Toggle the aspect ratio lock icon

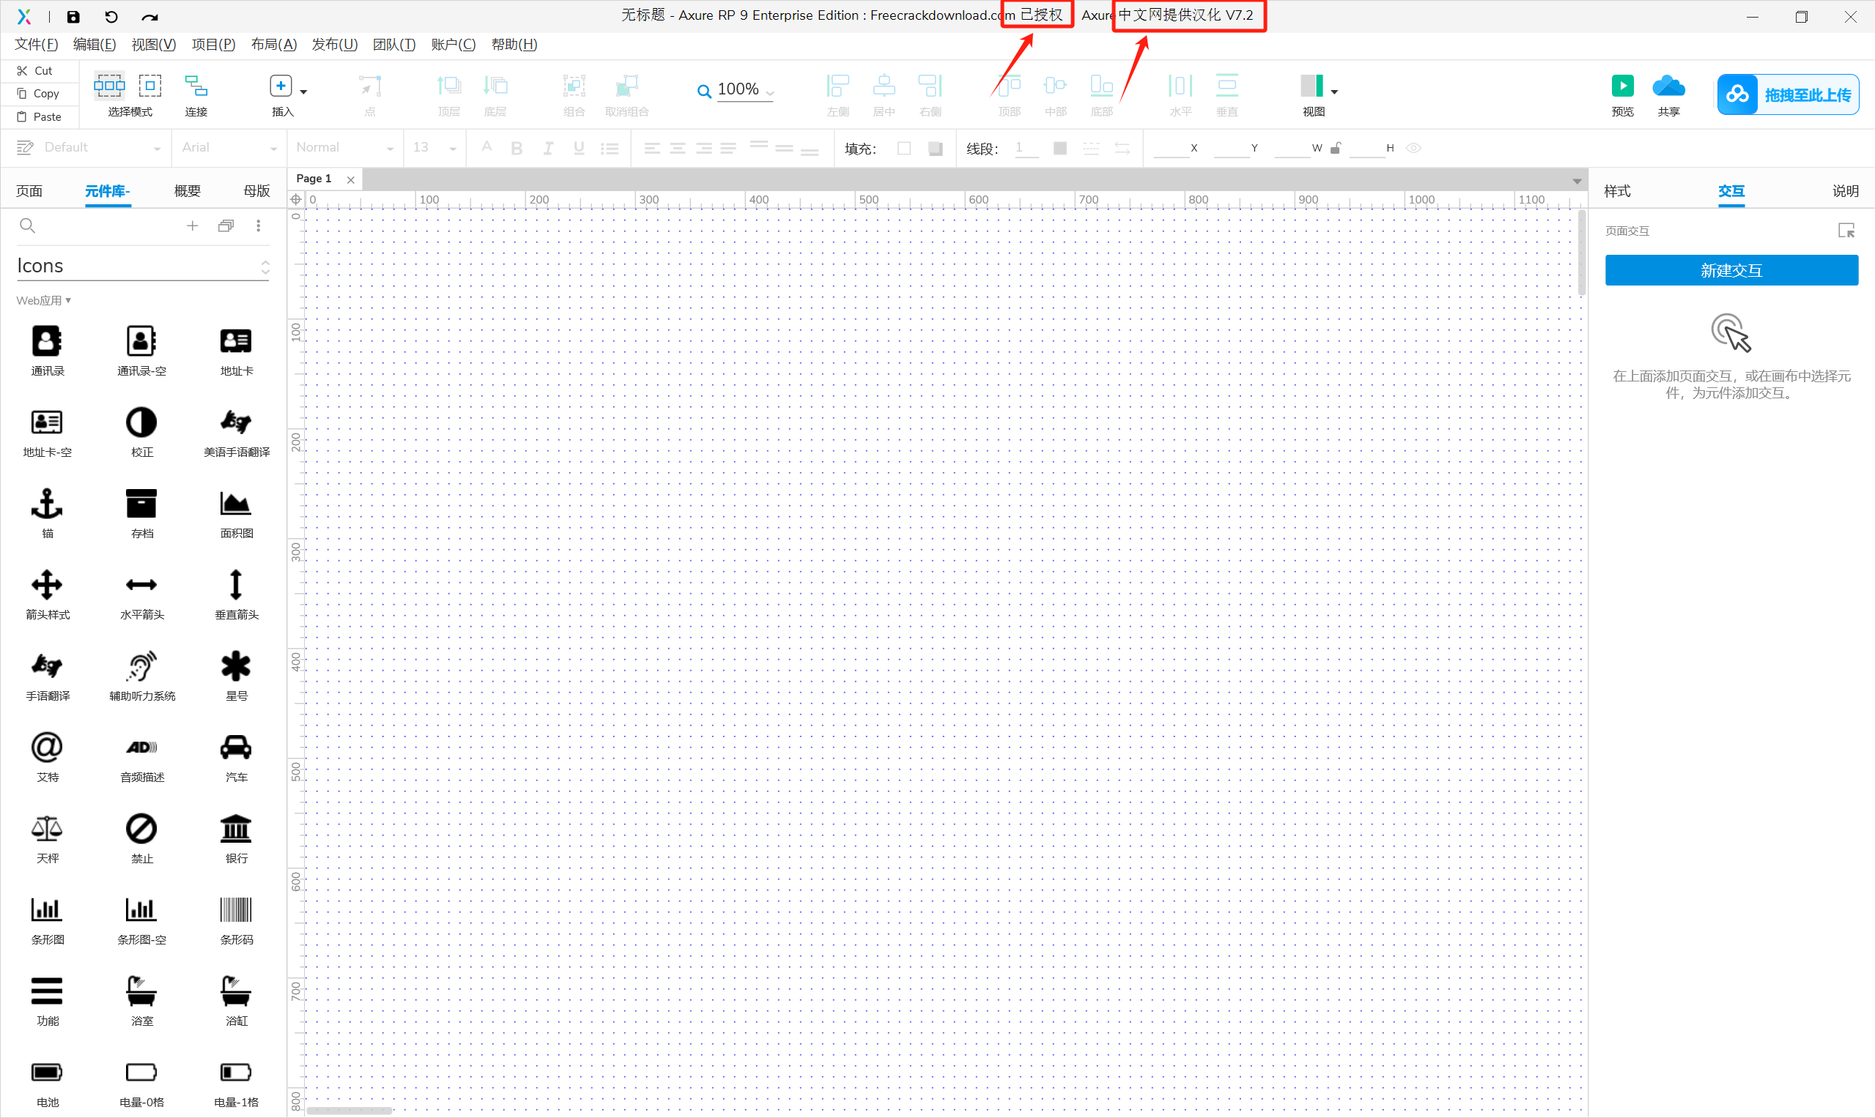[x=1335, y=148]
